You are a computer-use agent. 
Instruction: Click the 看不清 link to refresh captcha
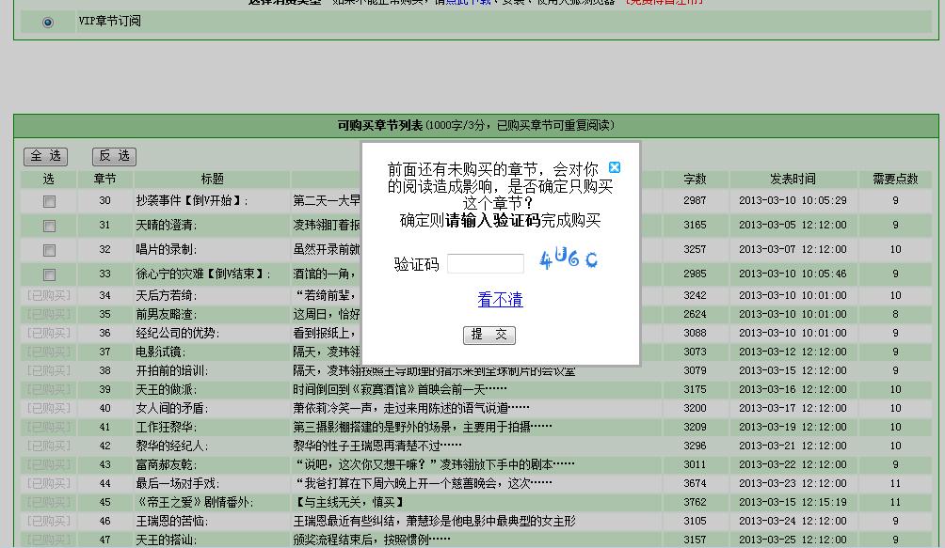[x=500, y=300]
